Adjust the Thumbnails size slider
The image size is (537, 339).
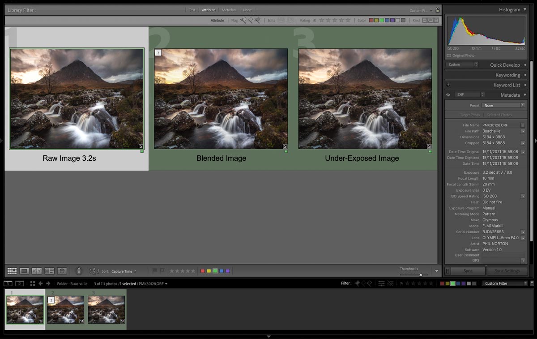[420, 275]
